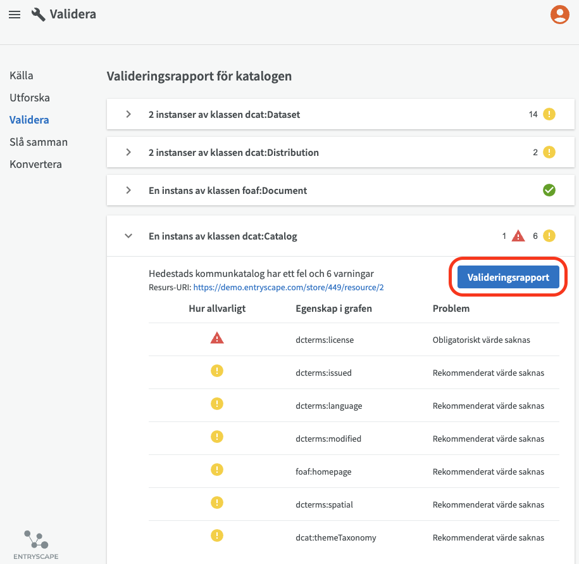Click the yellow warning icon for dcat:Distribution
579x564 pixels.
click(x=549, y=152)
